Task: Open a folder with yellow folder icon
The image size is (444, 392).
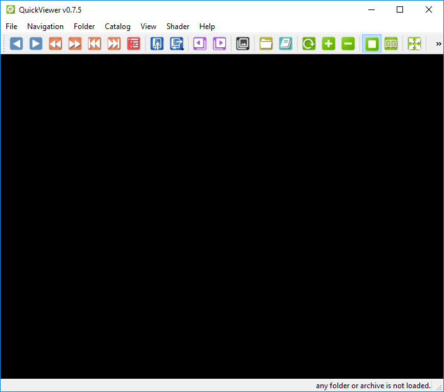Action: pyautogui.click(x=266, y=44)
